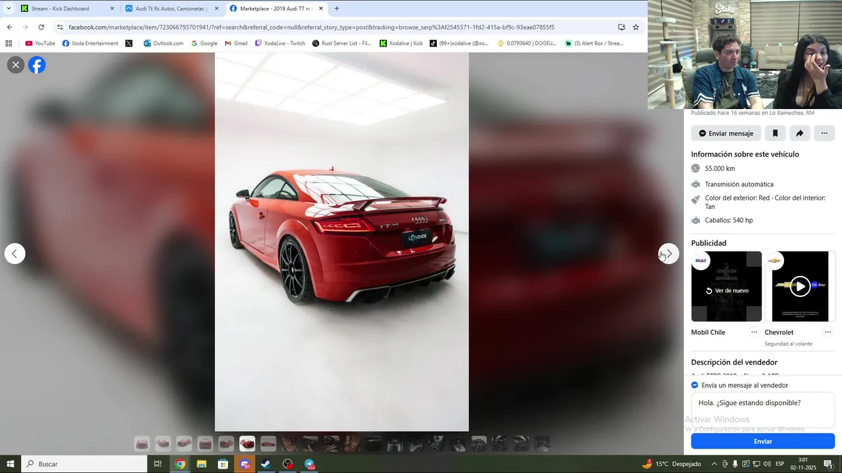Viewport: 842px width, 473px height.
Task: Click the install app icon in address bar
Action: tap(622, 27)
